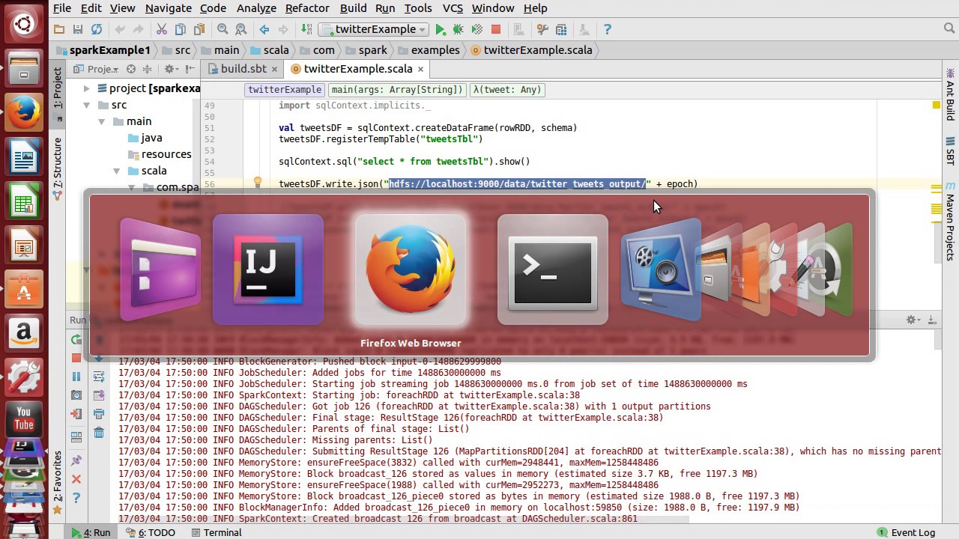Viewport: 959px width, 539px height.
Task: Open the File menu
Action: 62,8
